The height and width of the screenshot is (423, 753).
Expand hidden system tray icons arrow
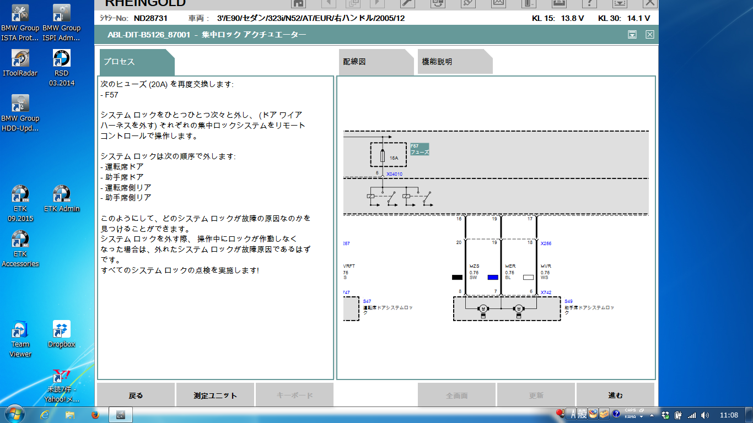(653, 414)
